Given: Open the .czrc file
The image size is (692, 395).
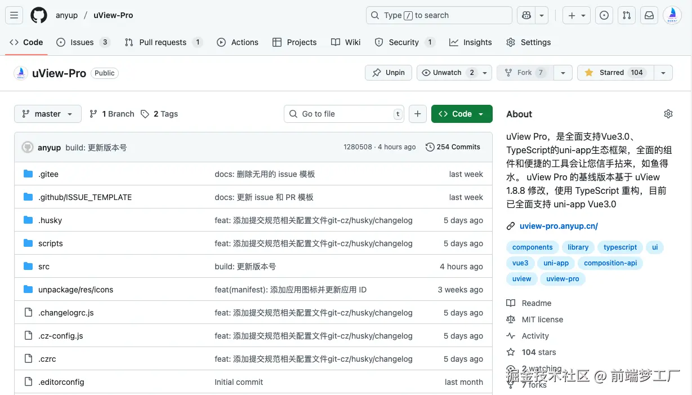Looking at the screenshot, I should 47,359.
